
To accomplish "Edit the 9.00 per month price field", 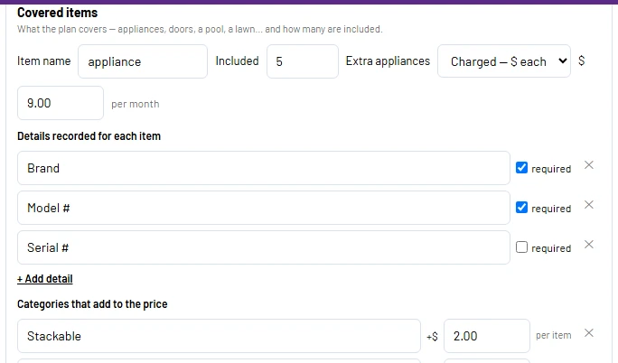I will [x=61, y=103].
